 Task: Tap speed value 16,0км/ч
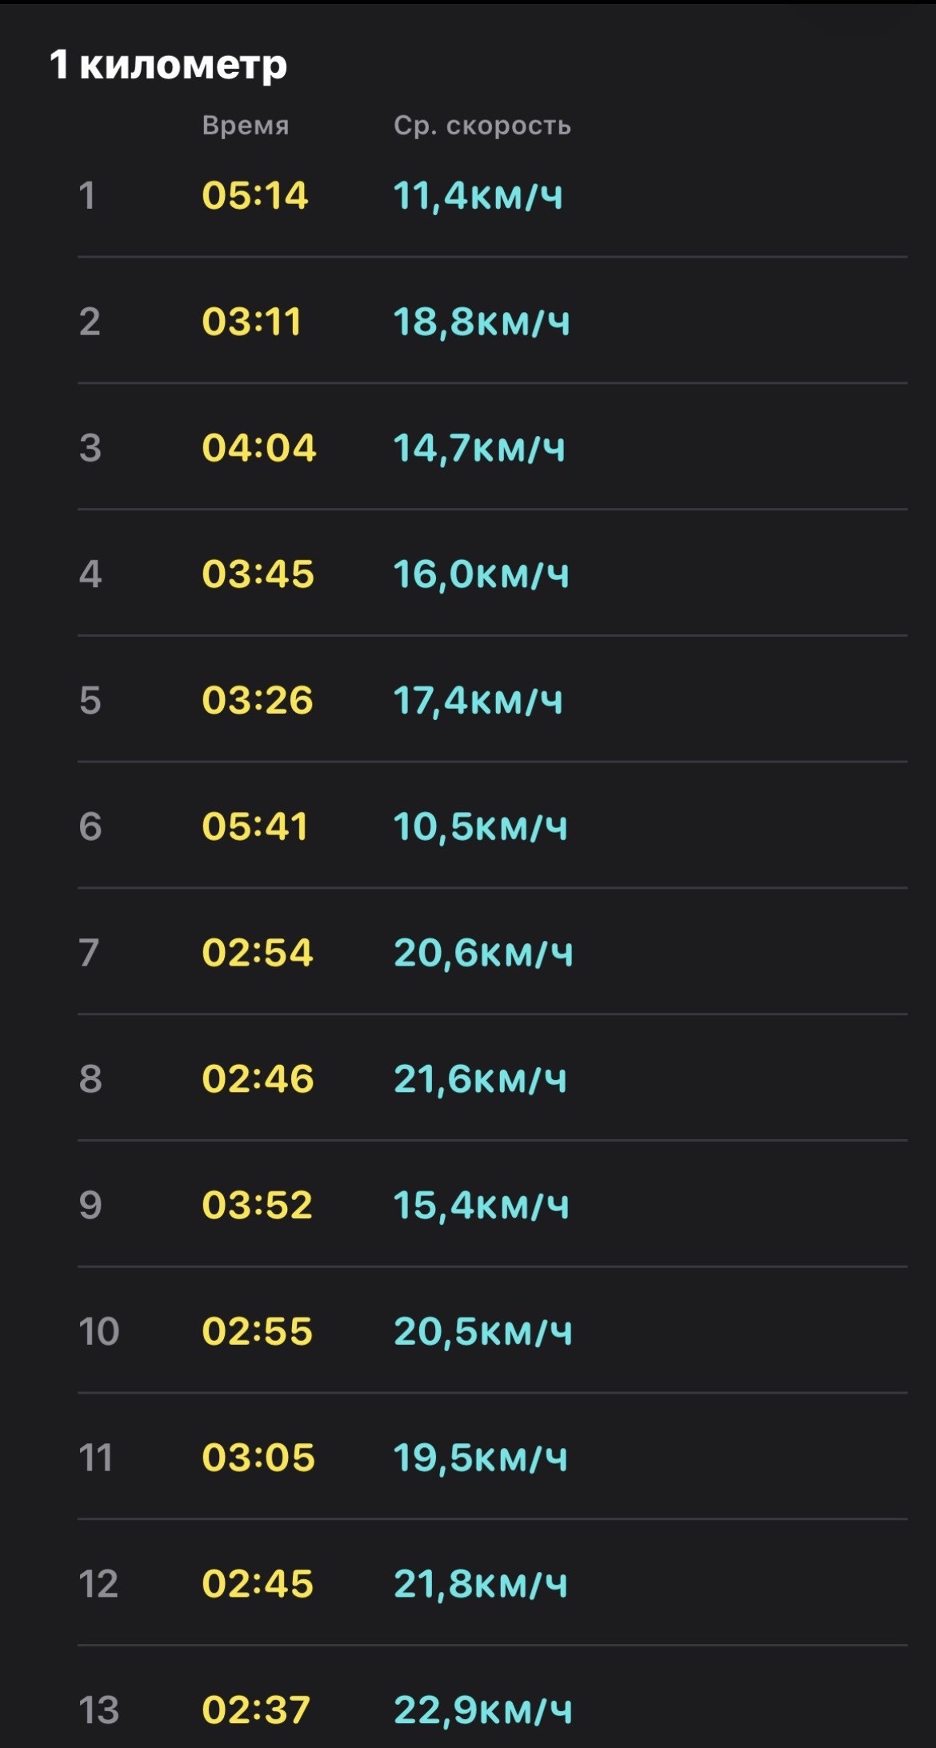click(482, 574)
